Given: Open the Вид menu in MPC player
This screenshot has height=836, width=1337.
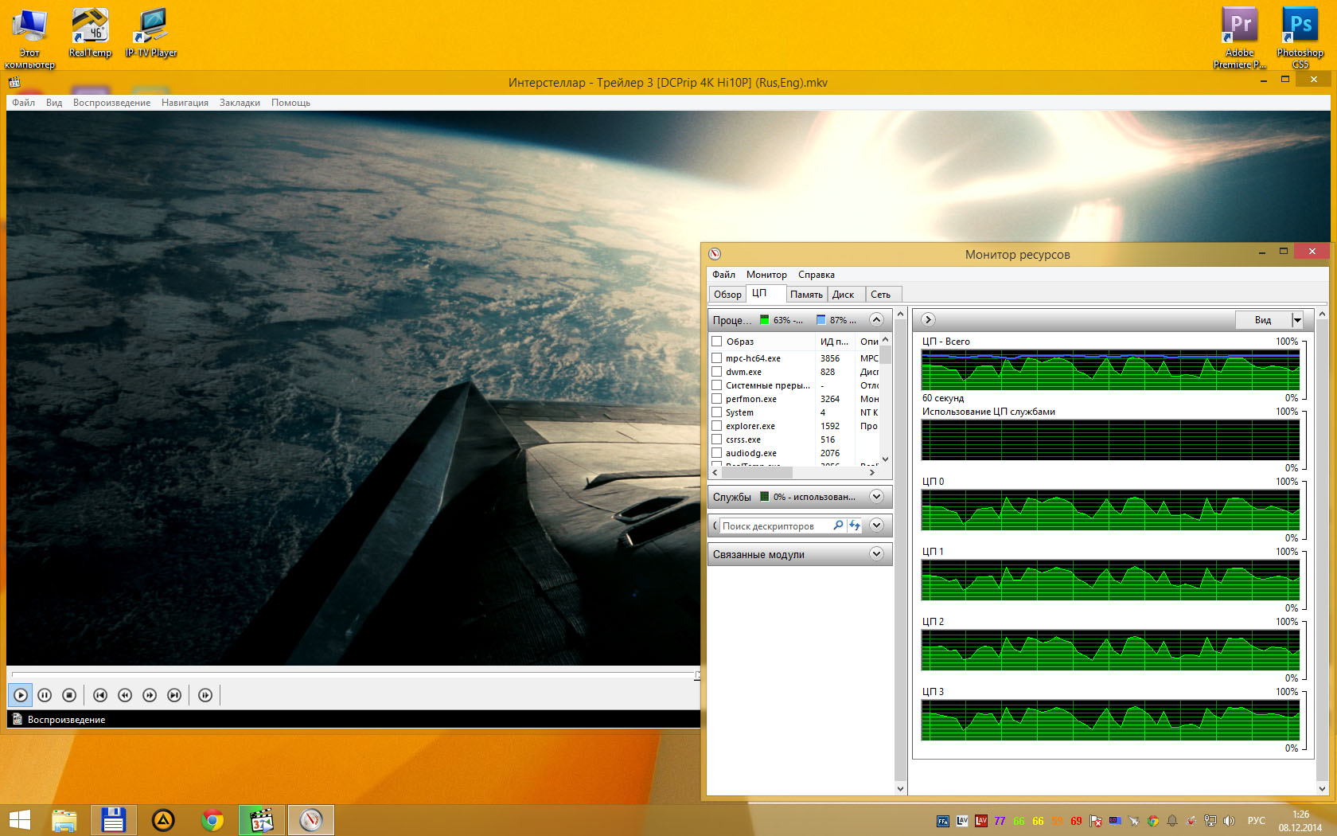Looking at the screenshot, I should (x=54, y=103).
